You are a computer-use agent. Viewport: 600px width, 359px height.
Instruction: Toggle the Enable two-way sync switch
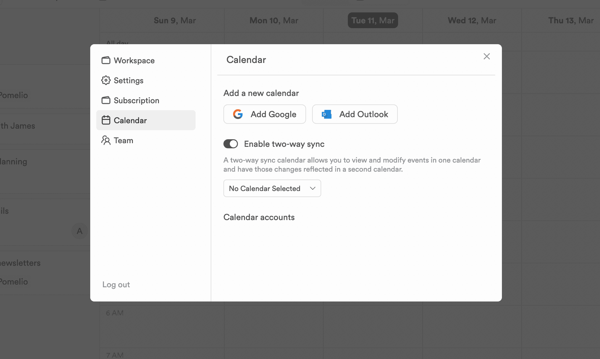pos(231,144)
